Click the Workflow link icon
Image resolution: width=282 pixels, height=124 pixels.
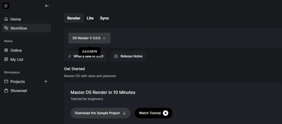[x=6, y=28]
